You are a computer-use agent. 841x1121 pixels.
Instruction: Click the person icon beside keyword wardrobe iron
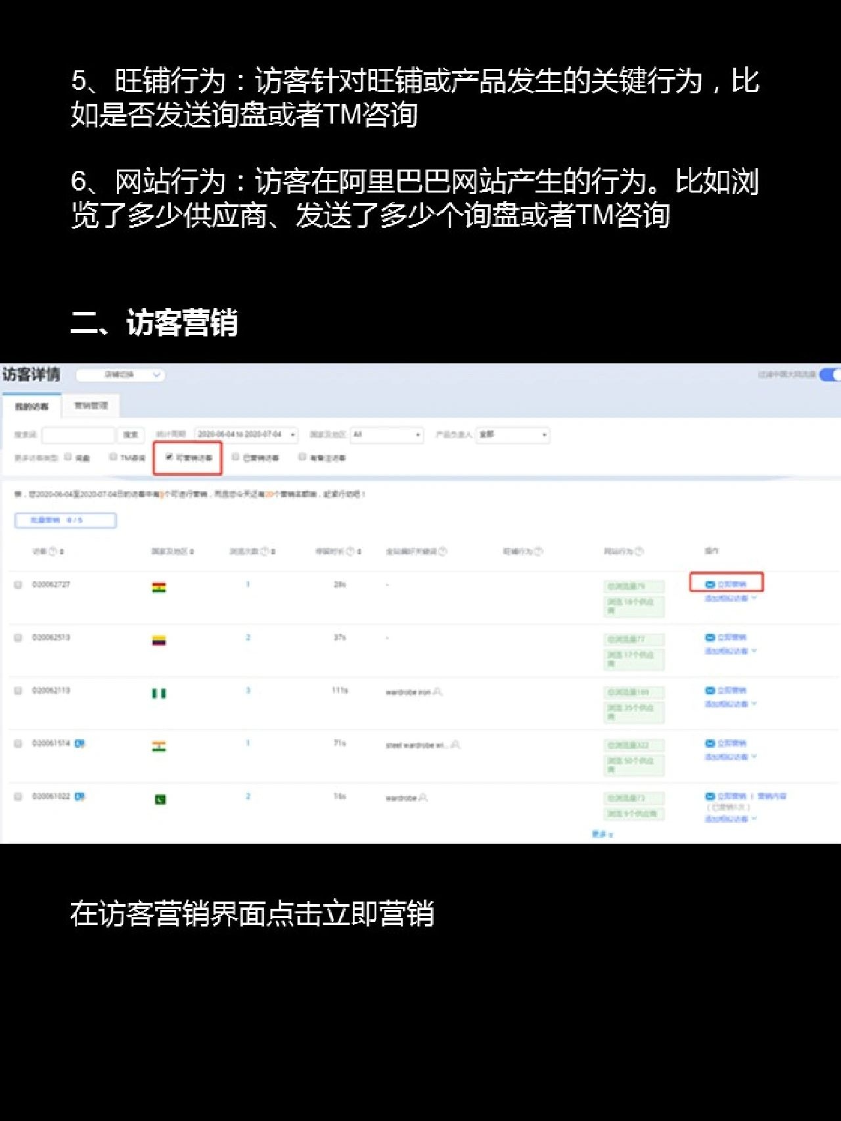tap(438, 691)
